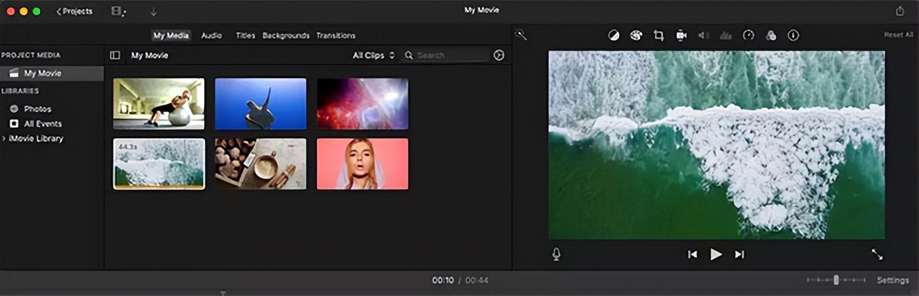
Task: Toggle the libraries sidebar visibility
Action: (x=115, y=56)
